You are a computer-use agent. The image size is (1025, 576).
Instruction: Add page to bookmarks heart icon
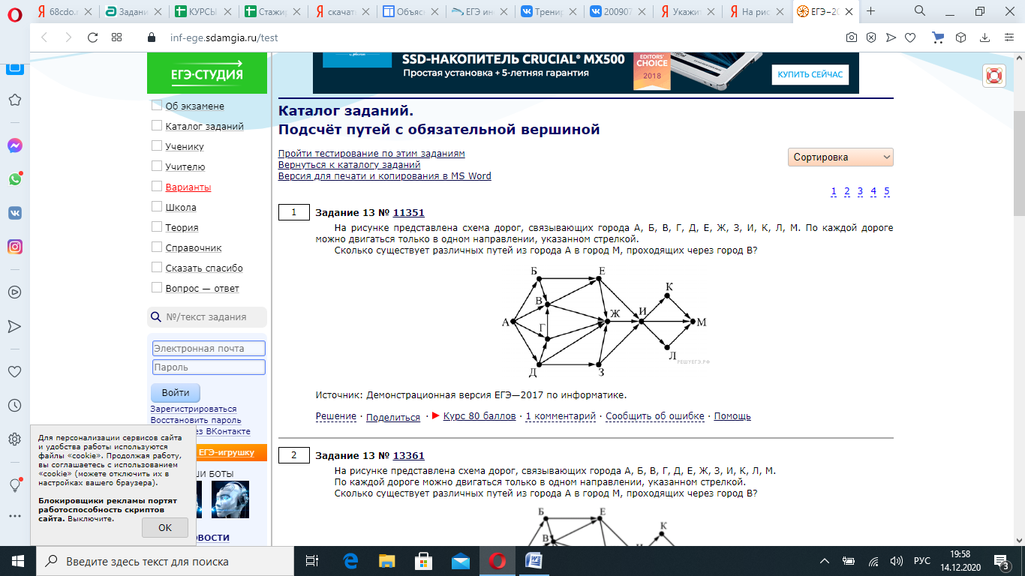pyautogui.click(x=910, y=37)
